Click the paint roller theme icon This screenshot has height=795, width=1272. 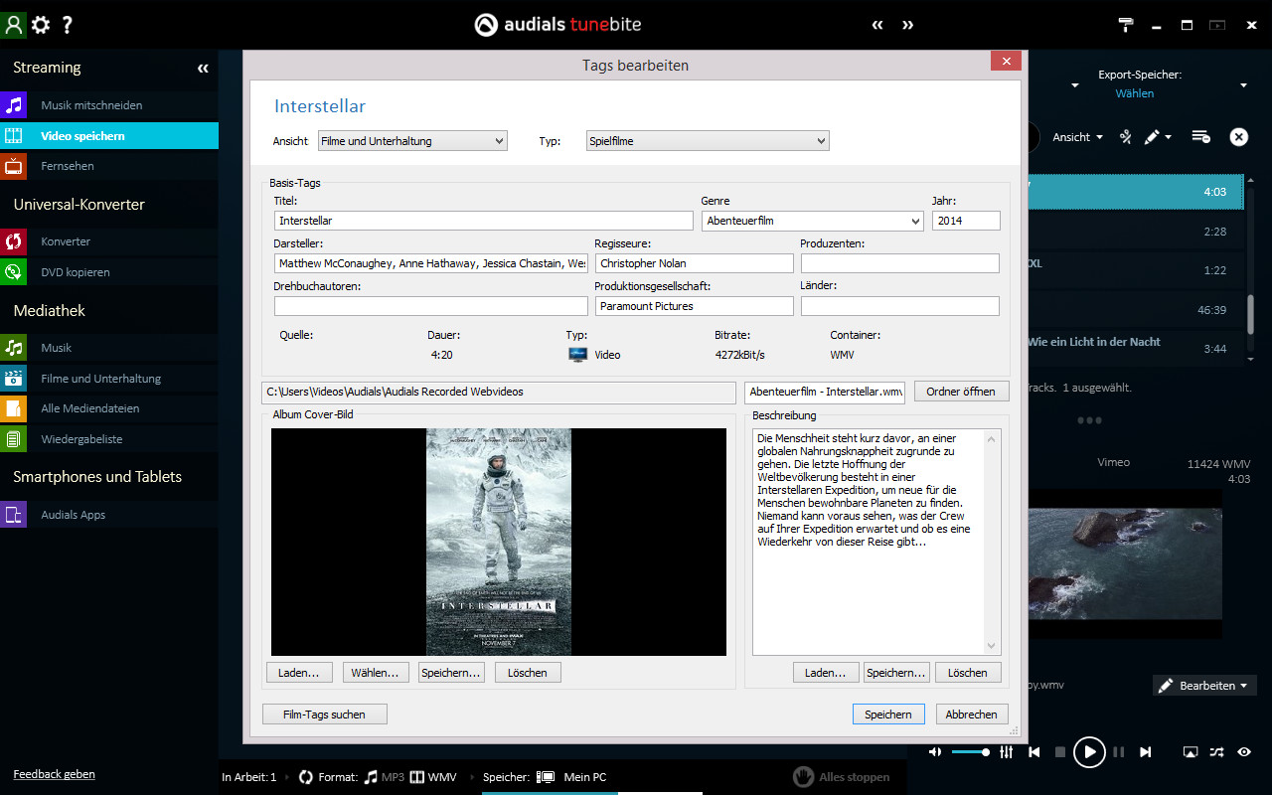click(1126, 25)
